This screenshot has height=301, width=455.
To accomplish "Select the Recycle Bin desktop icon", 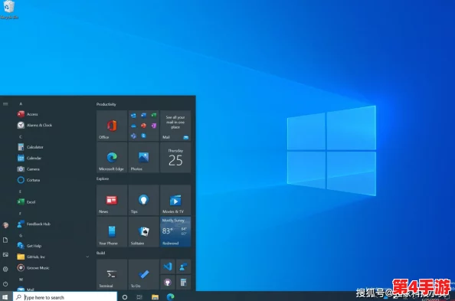I will pyautogui.click(x=9, y=10).
